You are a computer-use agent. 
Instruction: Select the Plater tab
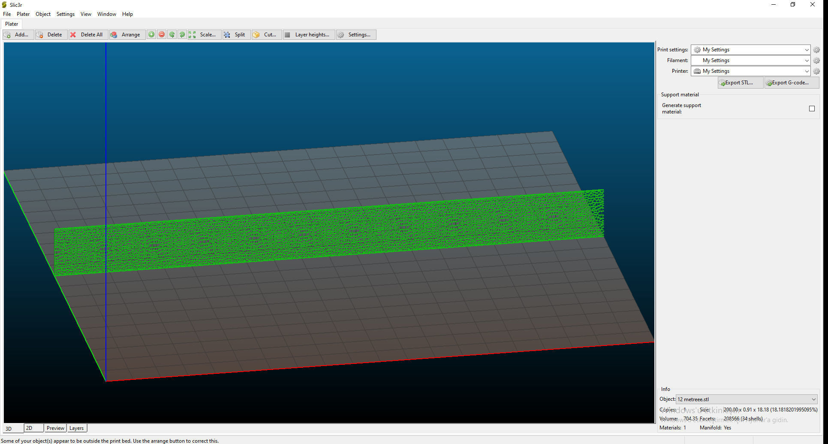pos(12,24)
